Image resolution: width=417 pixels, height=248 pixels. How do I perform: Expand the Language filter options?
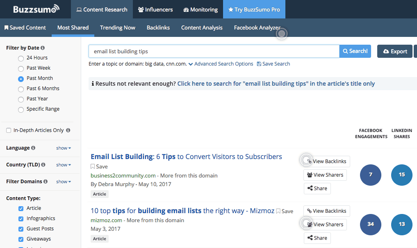64,148
